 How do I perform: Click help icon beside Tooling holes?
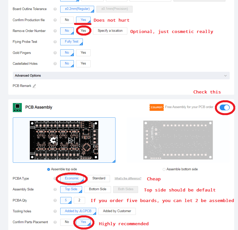pyautogui.click(x=55, y=211)
